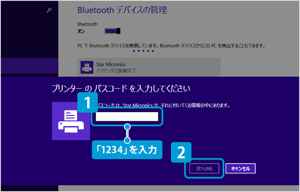Select the Star Micronics device name text
Screen dimensions: 300x192
click(111, 64)
